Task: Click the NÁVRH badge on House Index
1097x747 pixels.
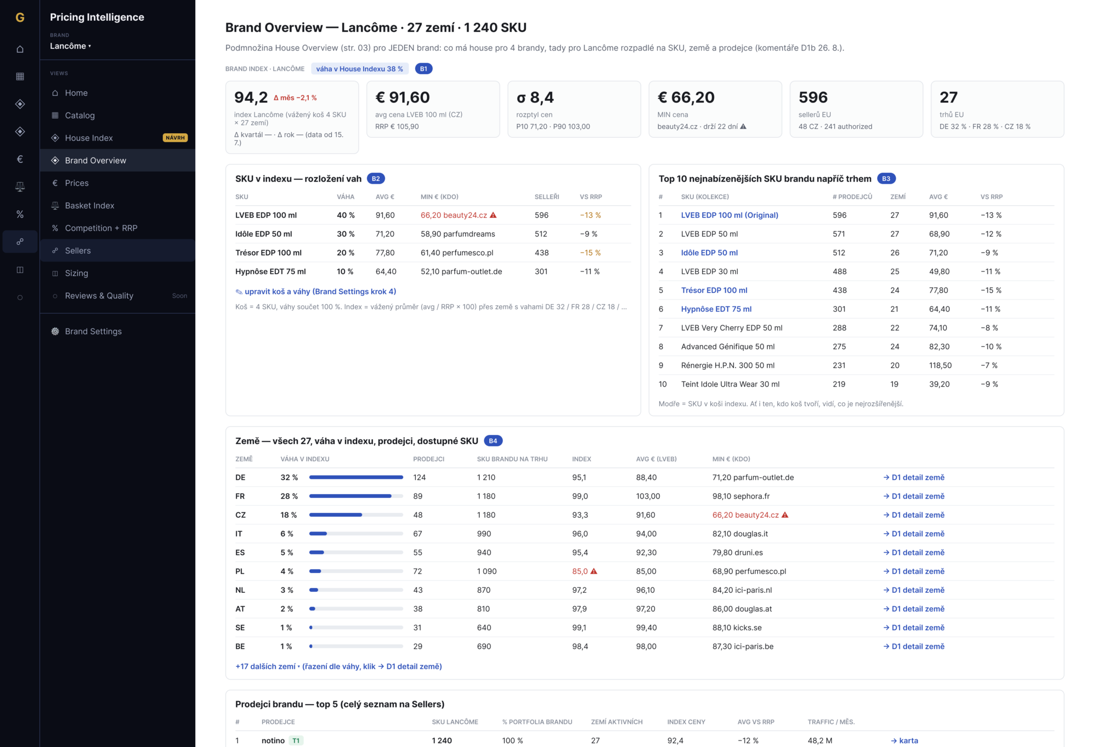Action: [x=176, y=138]
